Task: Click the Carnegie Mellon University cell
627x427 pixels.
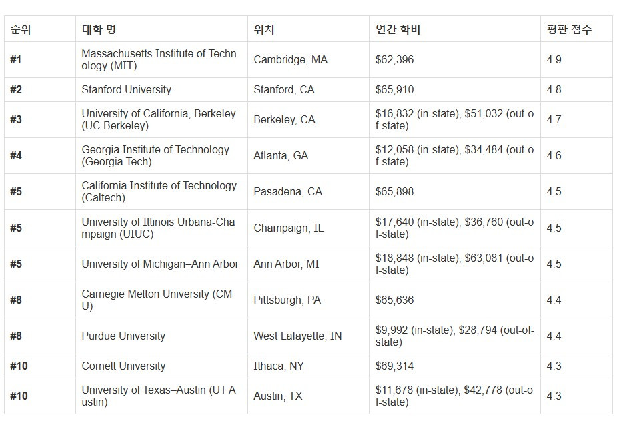Action: (x=157, y=300)
